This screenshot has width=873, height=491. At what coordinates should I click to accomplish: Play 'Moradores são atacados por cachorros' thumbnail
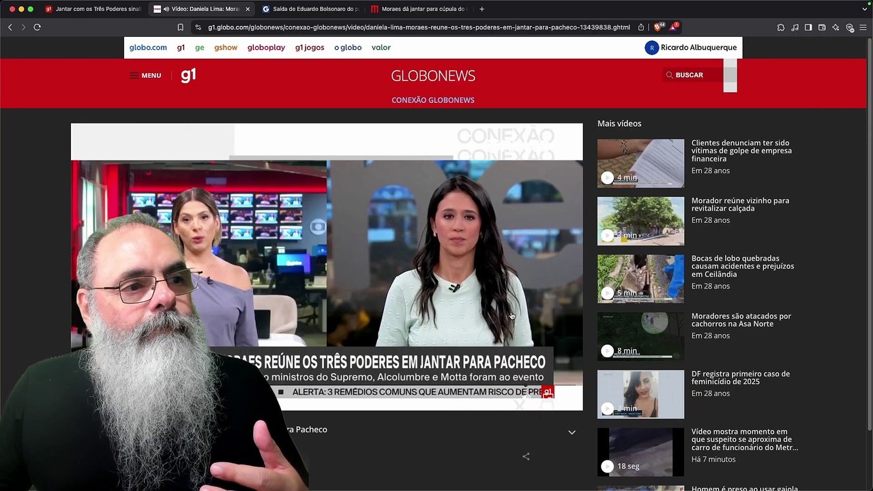pyautogui.click(x=640, y=337)
